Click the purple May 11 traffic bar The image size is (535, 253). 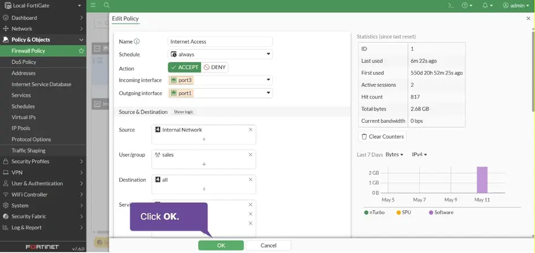click(x=482, y=179)
